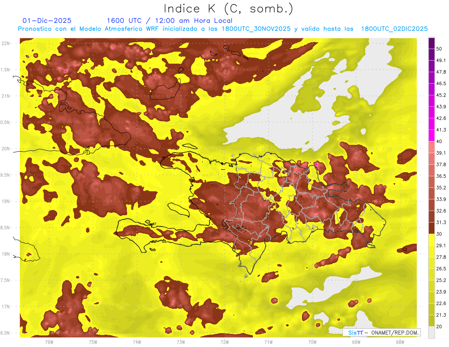Click the '73W' longitude label
449x347 pixels.
(x=181, y=342)
